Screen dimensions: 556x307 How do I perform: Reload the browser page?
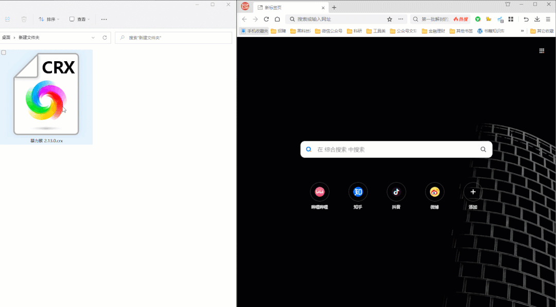[x=266, y=19]
